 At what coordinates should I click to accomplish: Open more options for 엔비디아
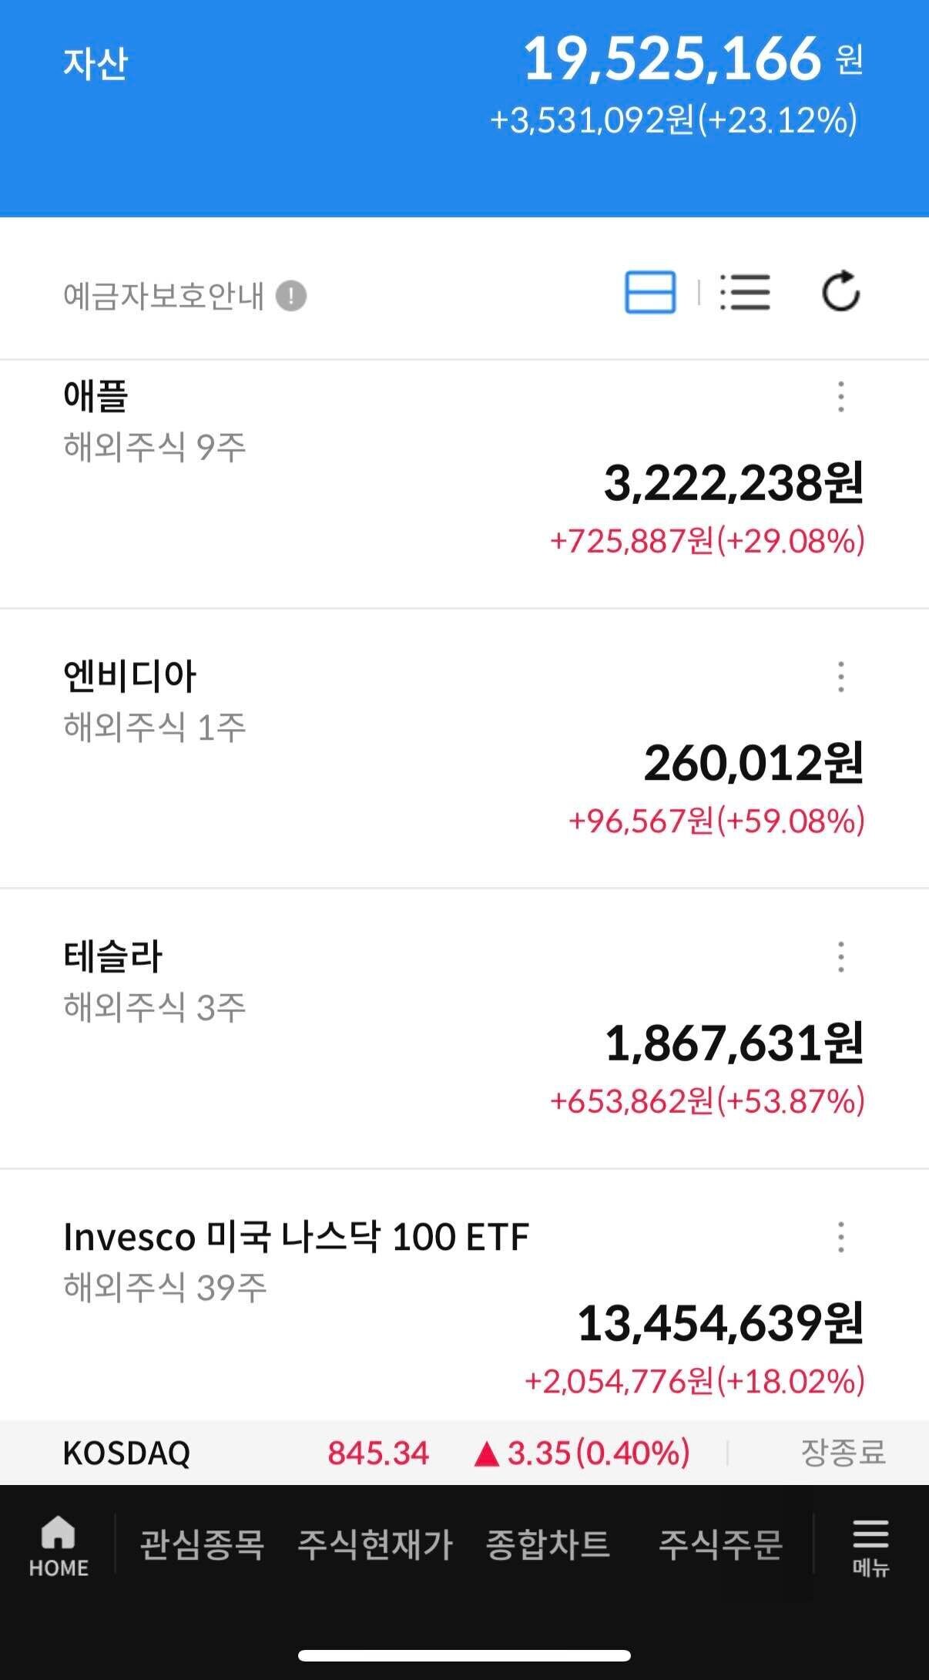coord(840,677)
